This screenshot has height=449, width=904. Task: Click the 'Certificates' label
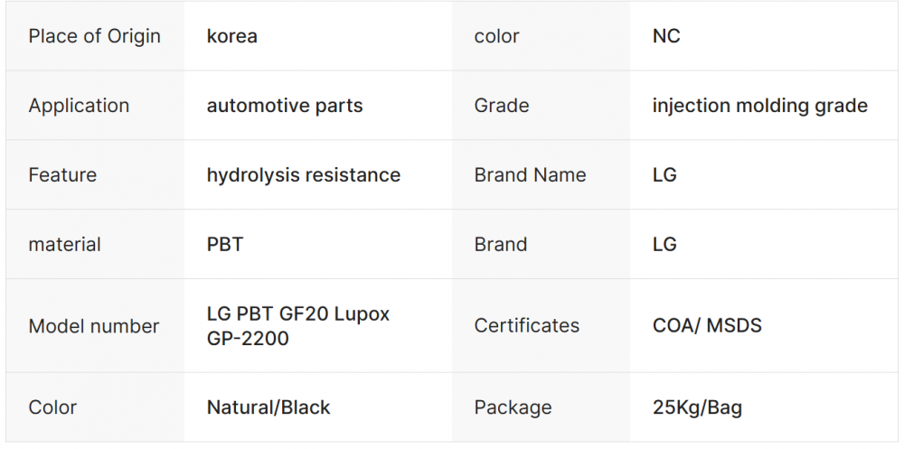tap(526, 325)
